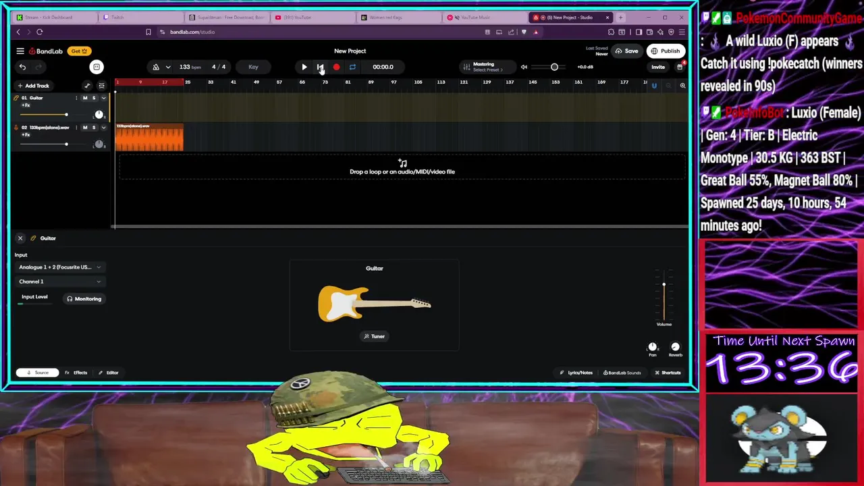Collapse track heights icon
864x486 pixels.
pyautogui.click(x=101, y=86)
